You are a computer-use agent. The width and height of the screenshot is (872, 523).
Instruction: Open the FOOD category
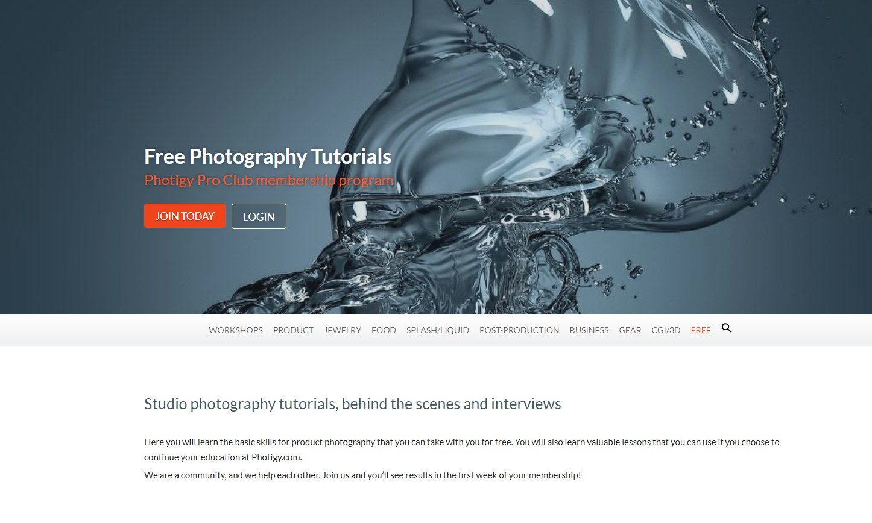[x=384, y=330]
